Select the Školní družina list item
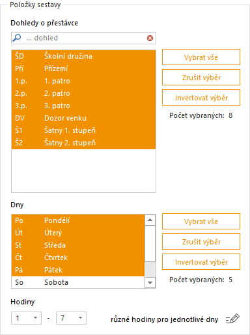Screen dimensions: 250x335 [83, 56]
